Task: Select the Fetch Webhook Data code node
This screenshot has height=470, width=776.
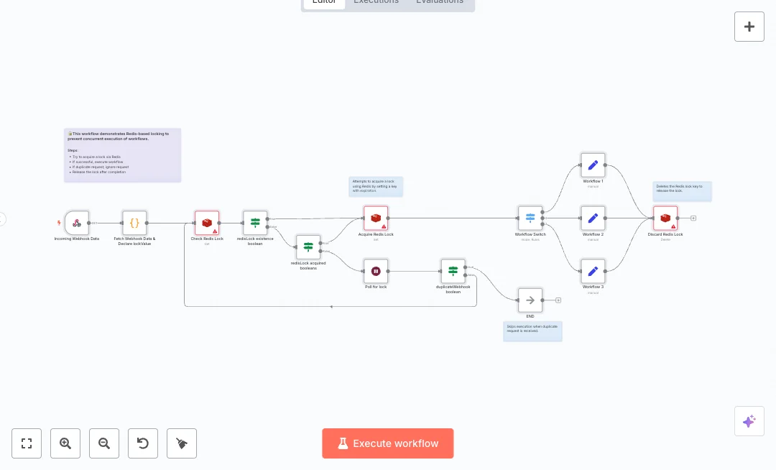Action: point(134,223)
